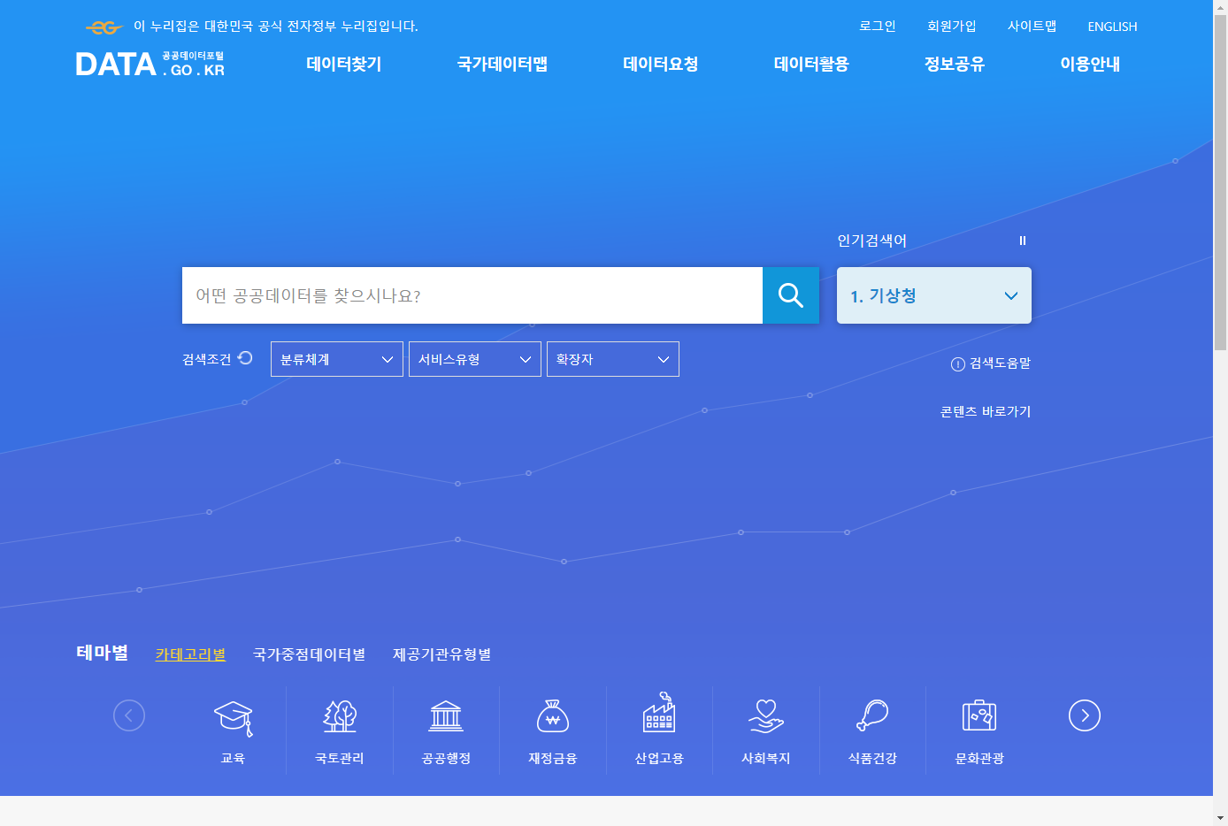
Task: Click the 식품건강 drumstick icon
Action: (872, 717)
